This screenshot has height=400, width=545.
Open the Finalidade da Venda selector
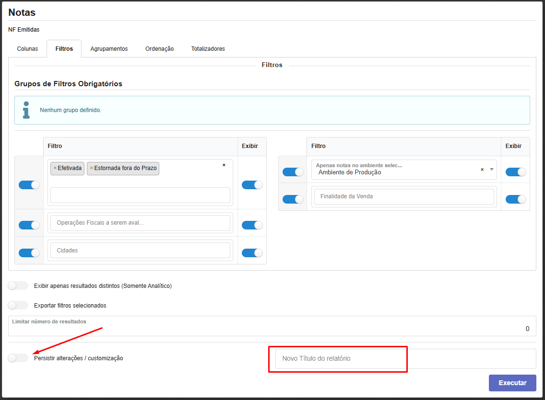[403, 196]
